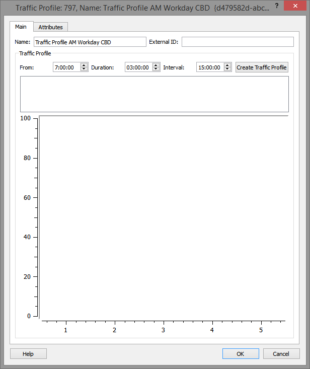Image resolution: width=310 pixels, height=369 pixels.
Task: Increase Interval using the up arrow
Action: pyautogui.click(x=227, y=65)
